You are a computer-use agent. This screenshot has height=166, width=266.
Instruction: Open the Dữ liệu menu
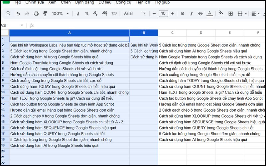105,2
